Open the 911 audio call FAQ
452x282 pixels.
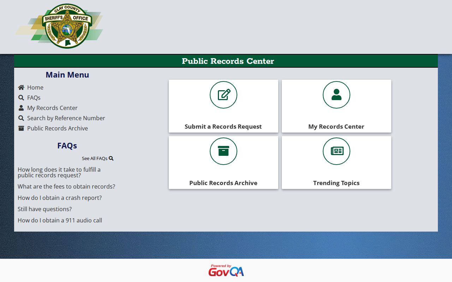tap(60, 220)
